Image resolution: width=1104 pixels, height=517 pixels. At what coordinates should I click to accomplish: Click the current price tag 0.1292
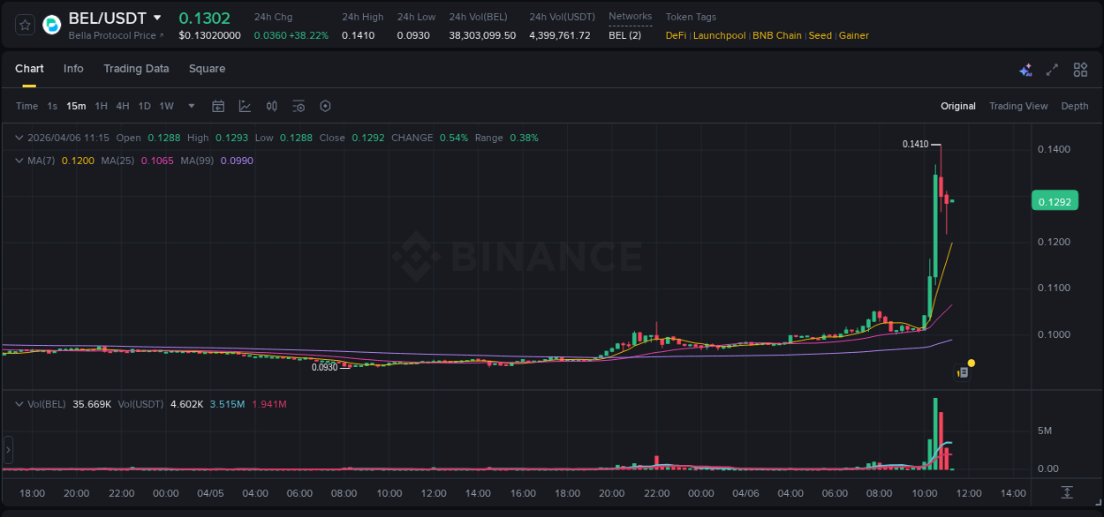click(x=1055, y=201)
